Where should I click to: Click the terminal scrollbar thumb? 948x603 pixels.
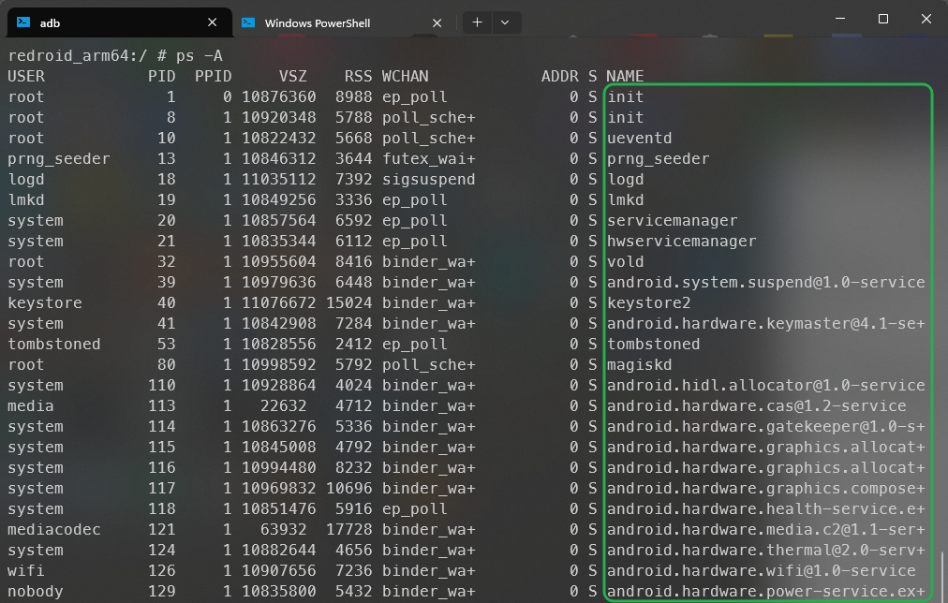tap(942, 575)
